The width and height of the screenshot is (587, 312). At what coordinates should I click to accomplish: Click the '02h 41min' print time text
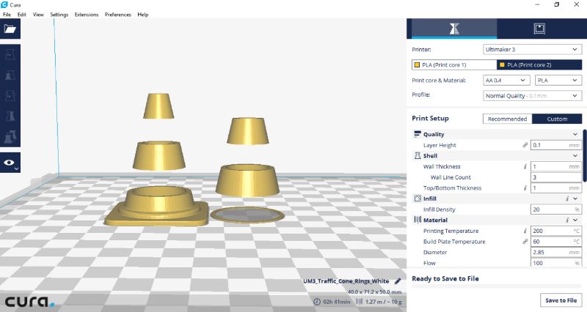337,302
